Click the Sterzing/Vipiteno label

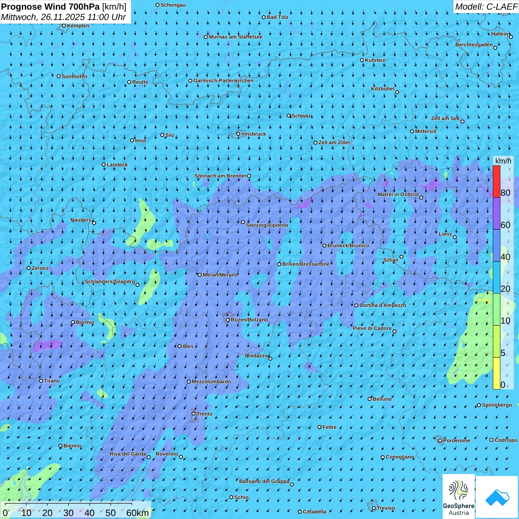(x=267, y=225)
